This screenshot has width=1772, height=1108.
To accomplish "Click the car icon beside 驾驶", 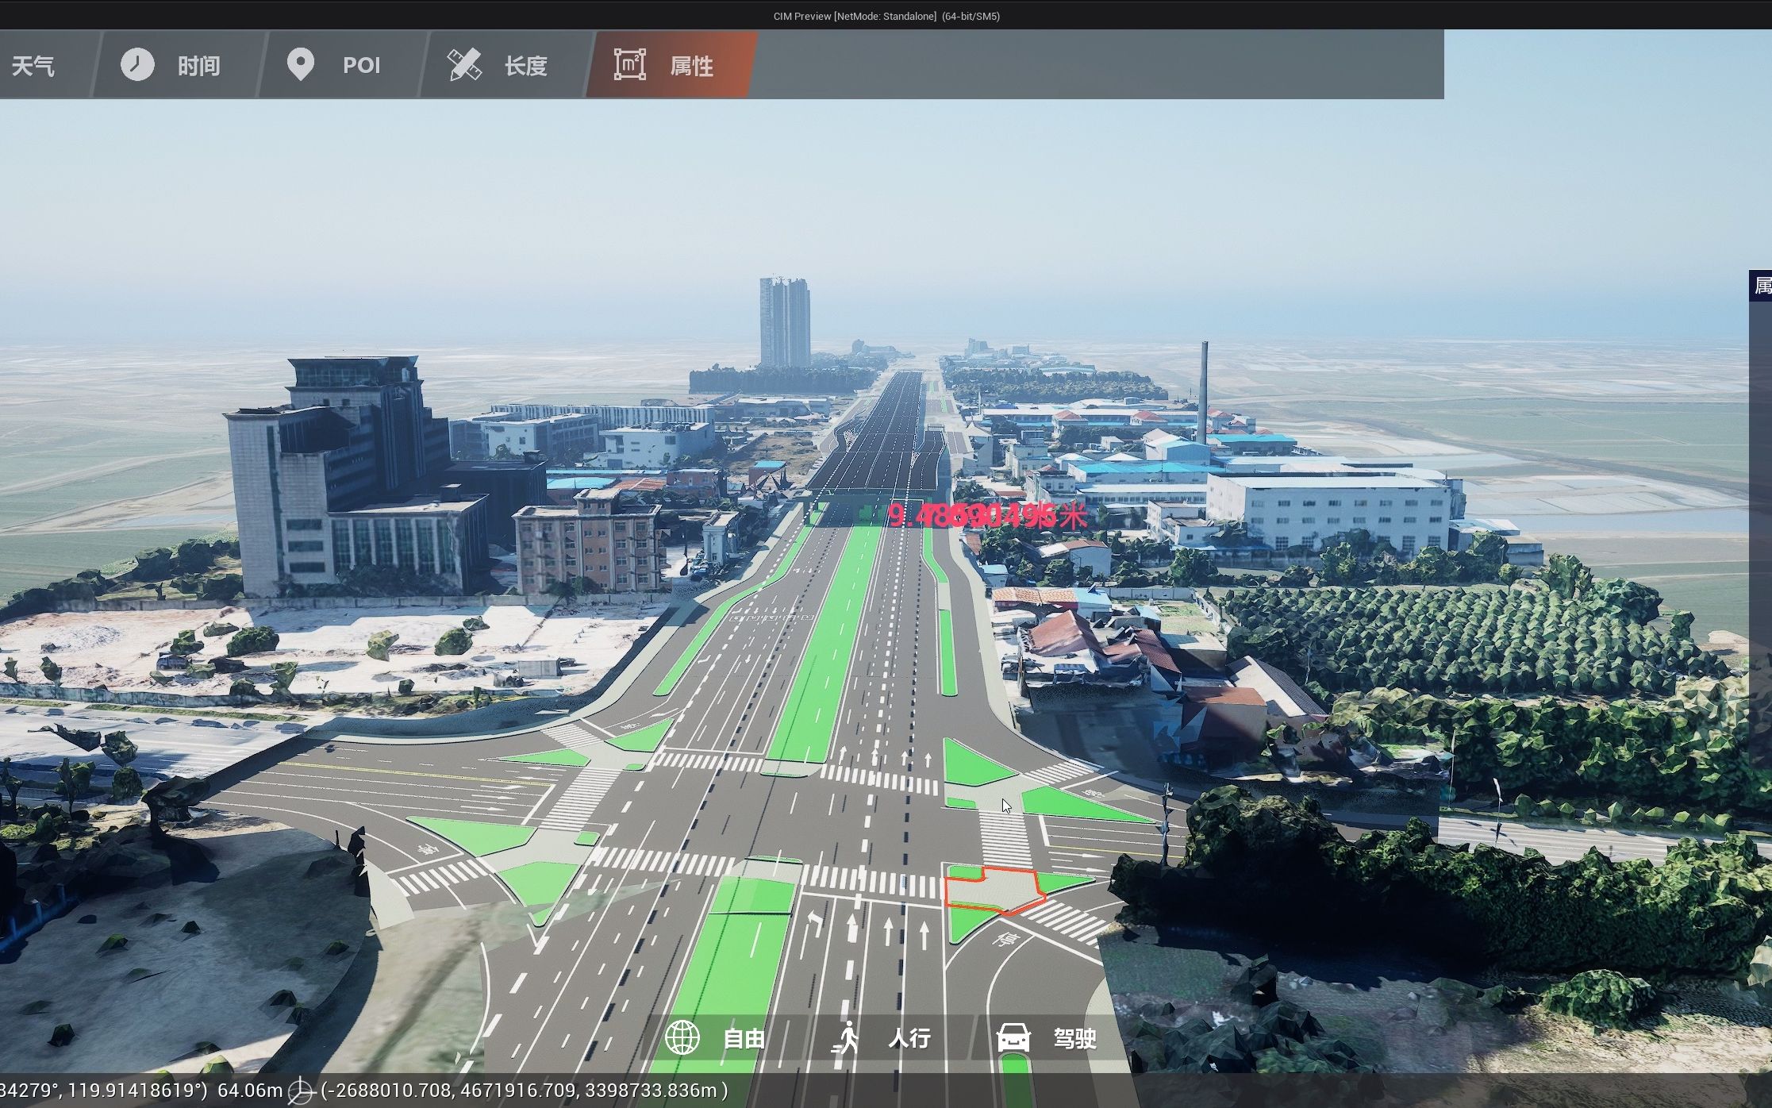I will point(1014,1037).
